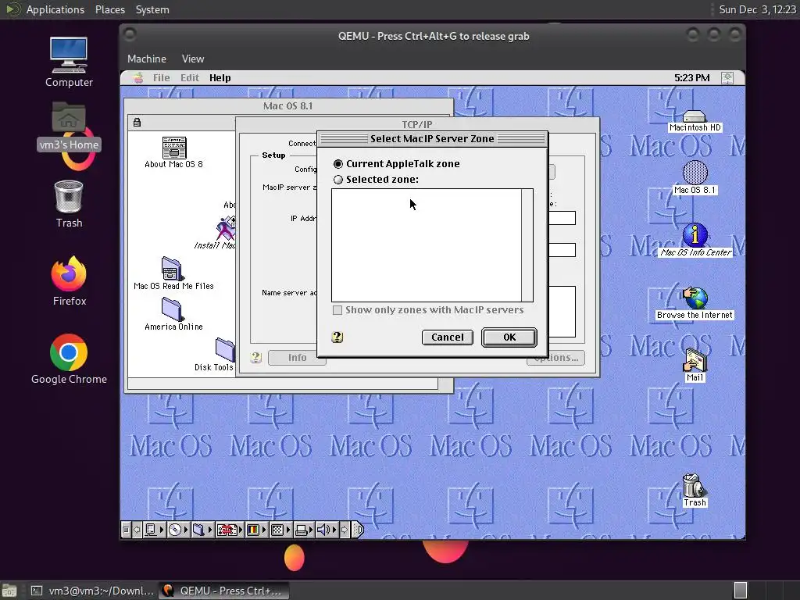Open the printer selector strip module
800x600 pixels.
point(305,530)
